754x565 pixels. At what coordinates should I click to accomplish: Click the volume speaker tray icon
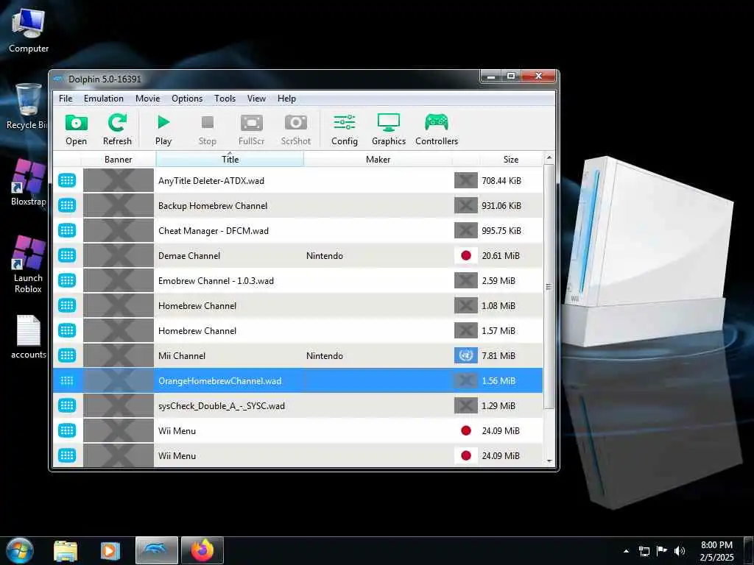point(680,551)
